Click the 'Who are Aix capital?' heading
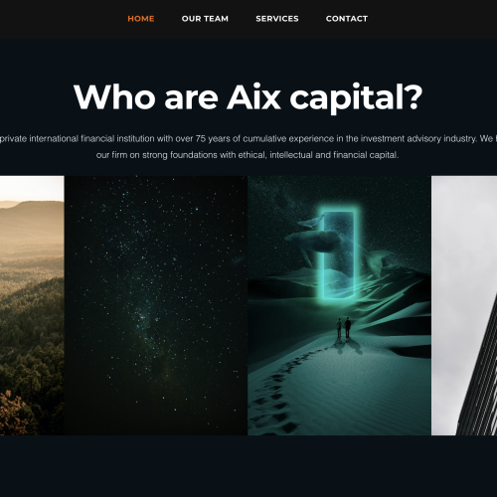497x497 pixels. [x=248, y=97]
